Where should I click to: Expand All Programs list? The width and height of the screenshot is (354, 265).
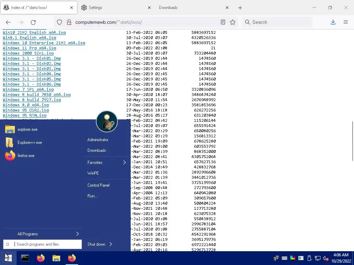[43, 234]
